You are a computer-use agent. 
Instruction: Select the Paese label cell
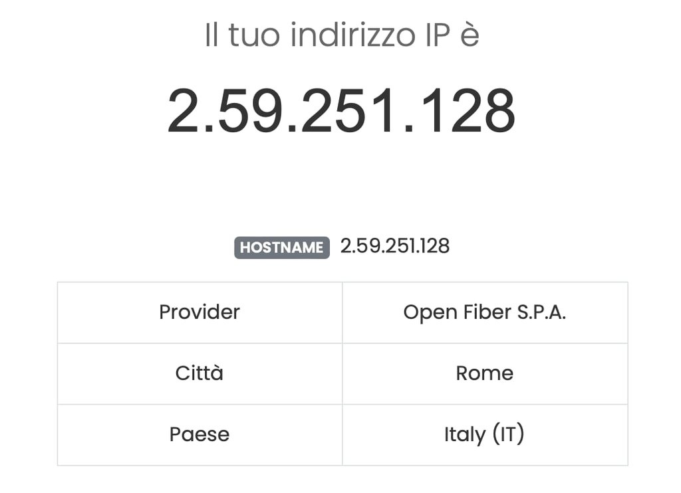point(200,435)
